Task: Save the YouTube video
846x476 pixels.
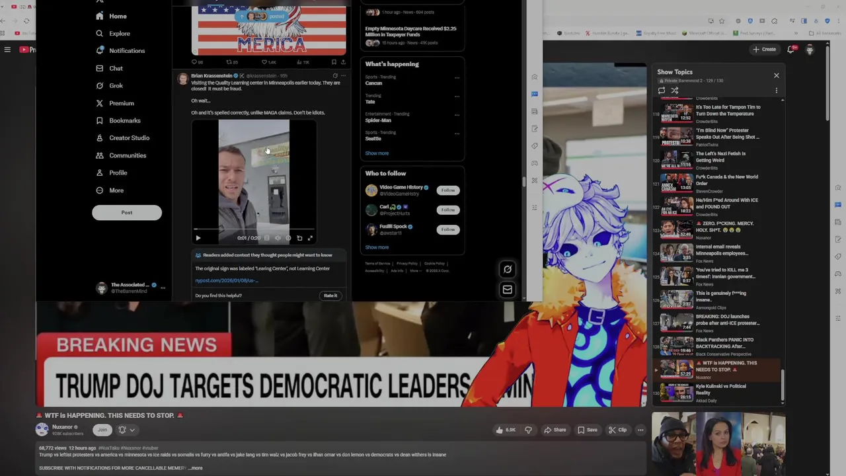Action: pos(588,430)
